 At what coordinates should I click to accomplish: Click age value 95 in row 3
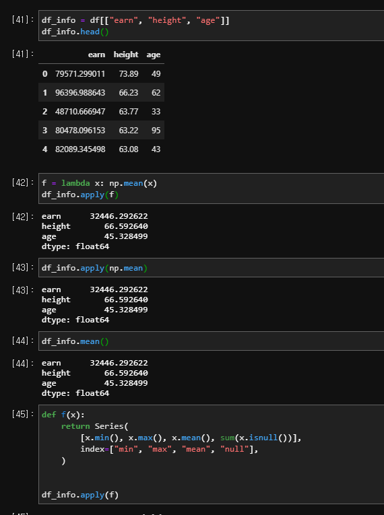pyautogui.click(x=156, y=131)
